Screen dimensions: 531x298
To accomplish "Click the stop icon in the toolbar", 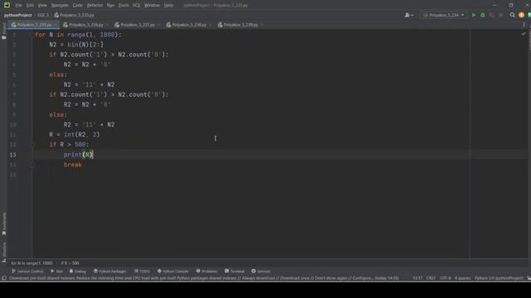I will [501, 15].
